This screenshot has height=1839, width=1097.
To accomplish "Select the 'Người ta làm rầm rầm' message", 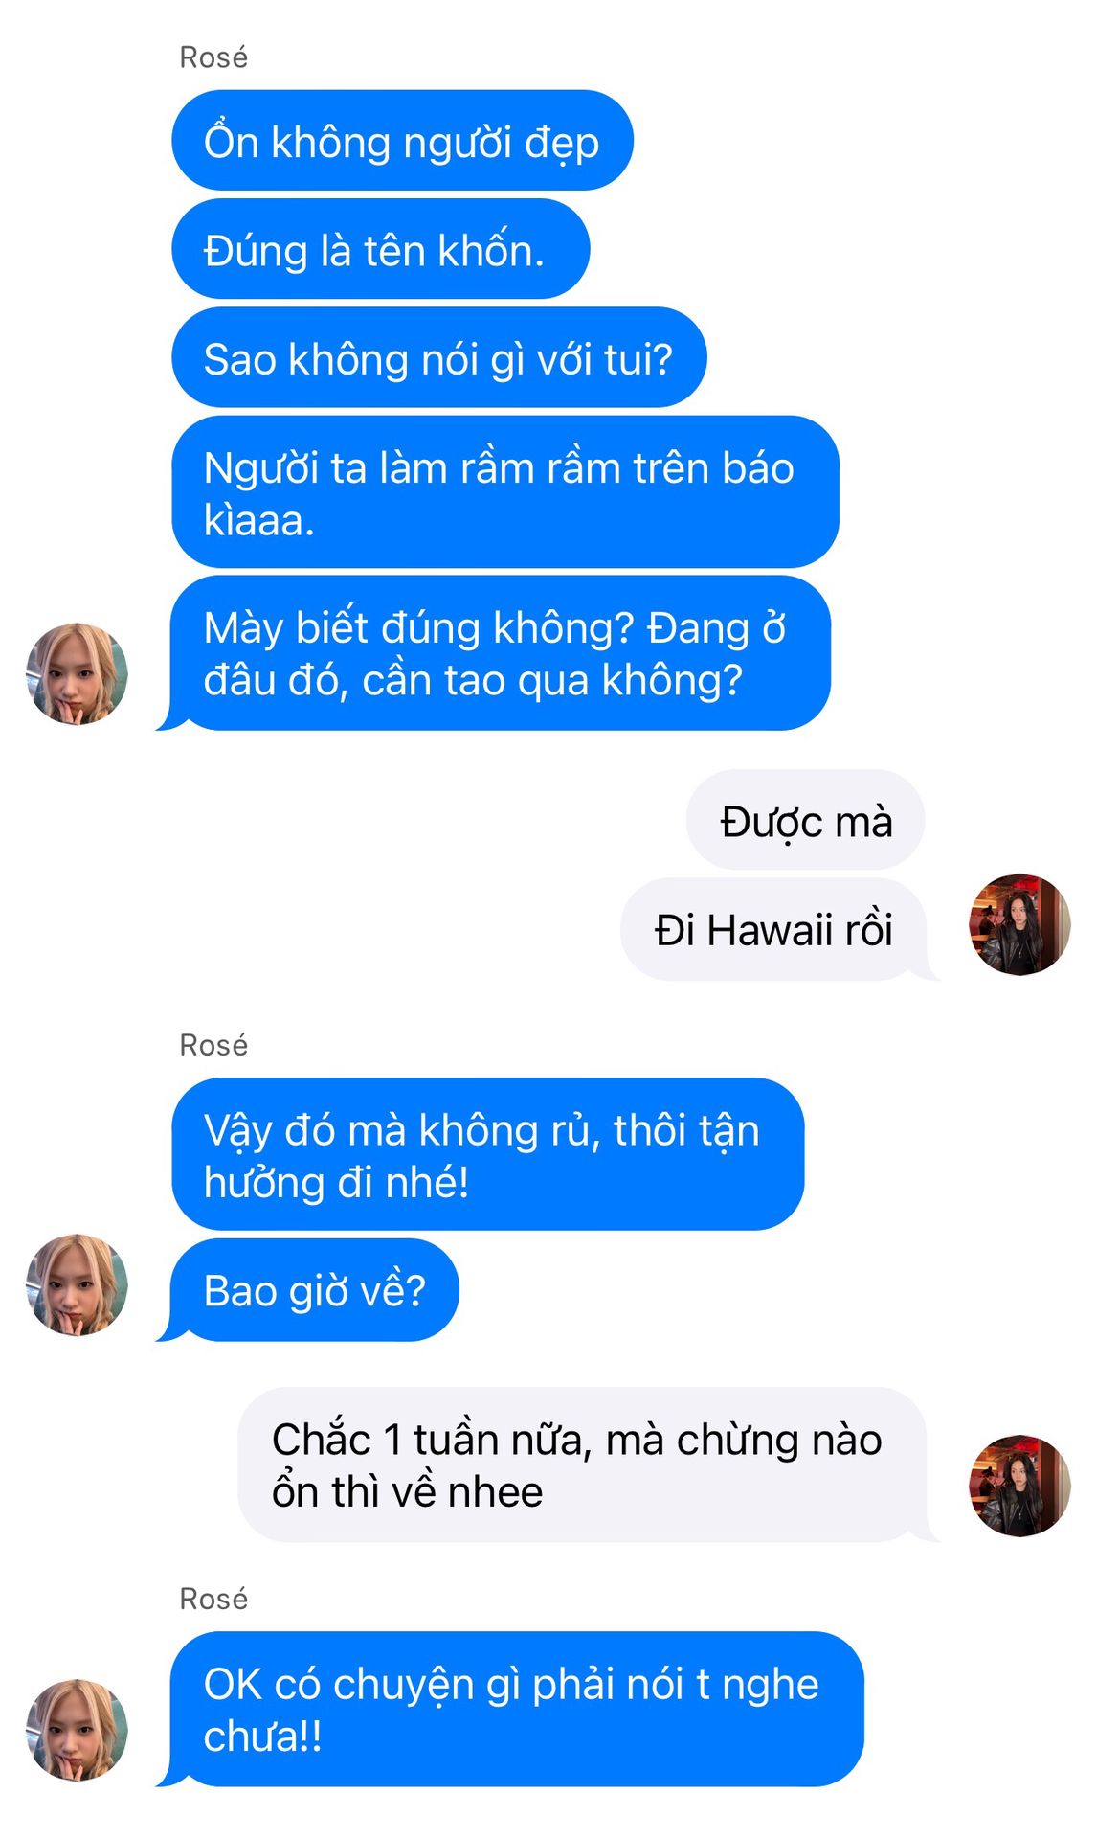I will coord(505,492).
